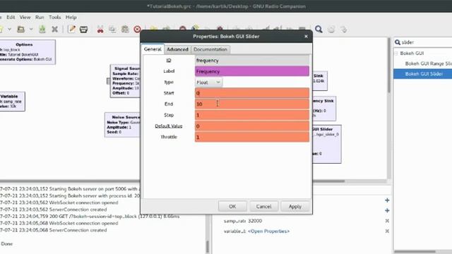Close the Properties dialog with its X
The image size is (452, 254).
[x=306, y=36]
